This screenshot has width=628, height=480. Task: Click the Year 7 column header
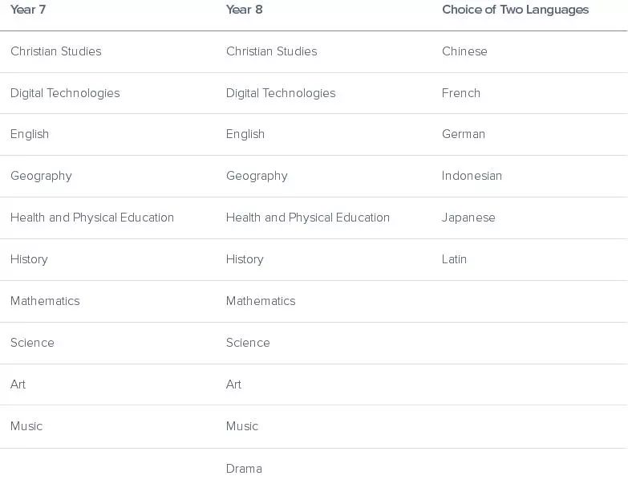28,10
